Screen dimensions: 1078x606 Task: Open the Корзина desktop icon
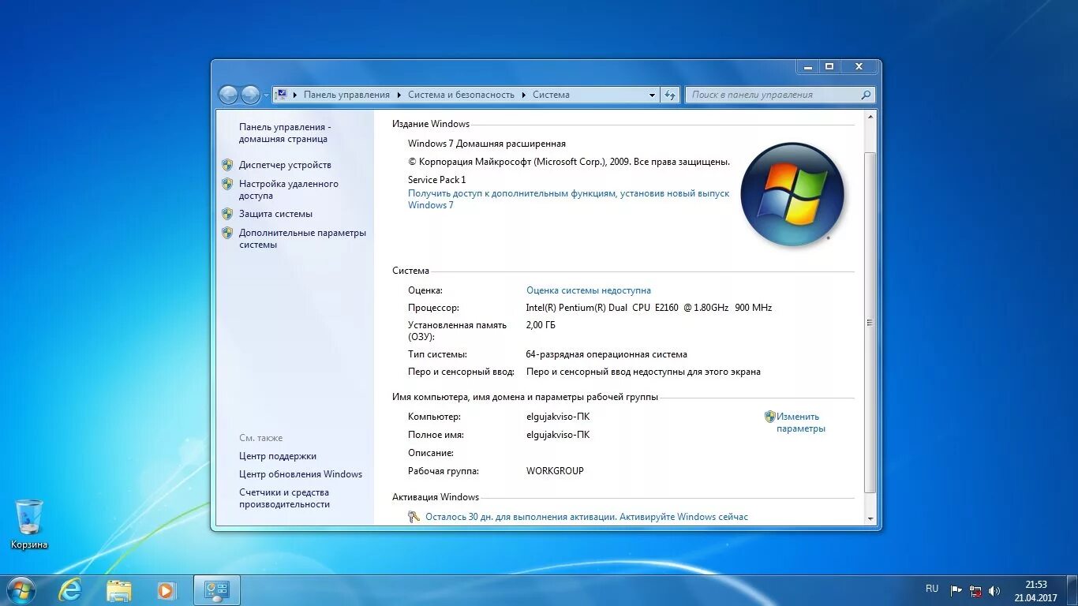pos(28,517)
